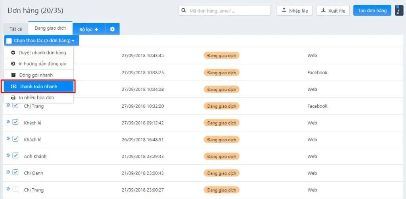
Task: Open the Đang giao dịch tab
Action: pos(50,28)
